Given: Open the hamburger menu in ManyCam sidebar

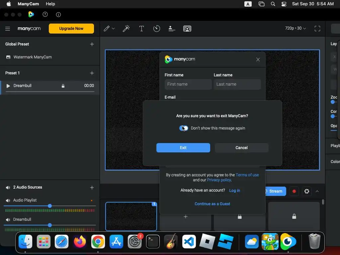Looking at the screenshot, I should click(8, 29).
